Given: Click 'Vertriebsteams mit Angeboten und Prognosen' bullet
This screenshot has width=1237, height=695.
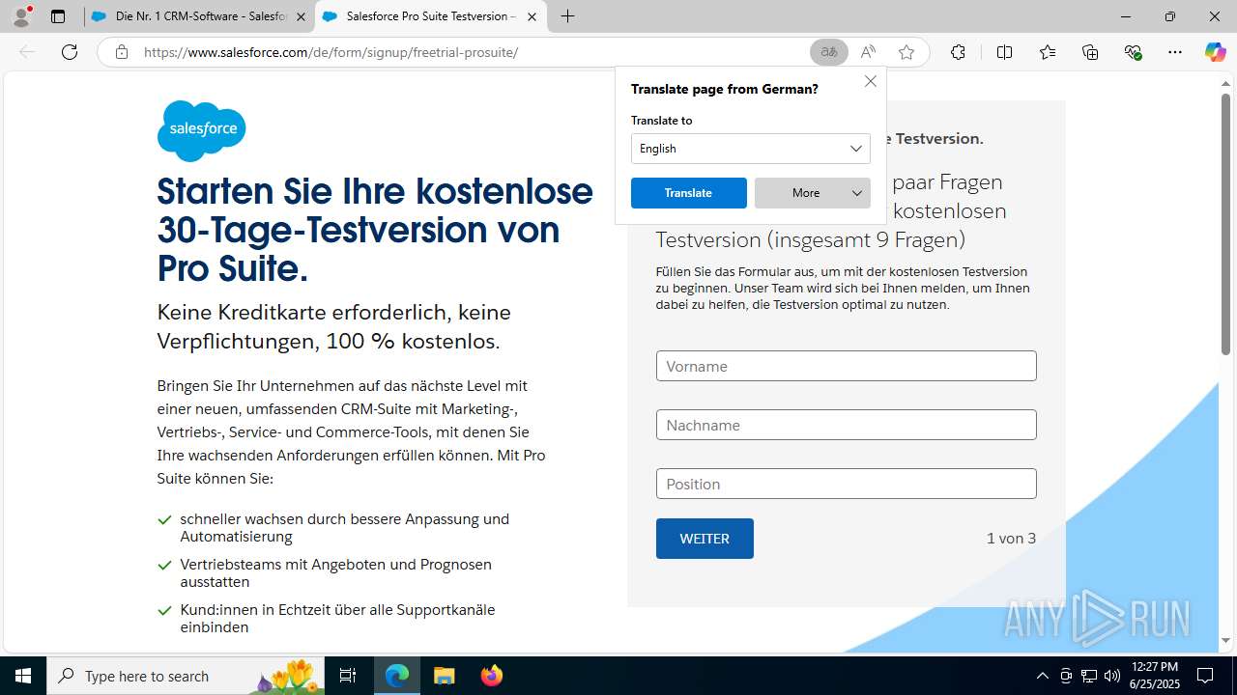Looking at the screenshot, I should (335, 572).
